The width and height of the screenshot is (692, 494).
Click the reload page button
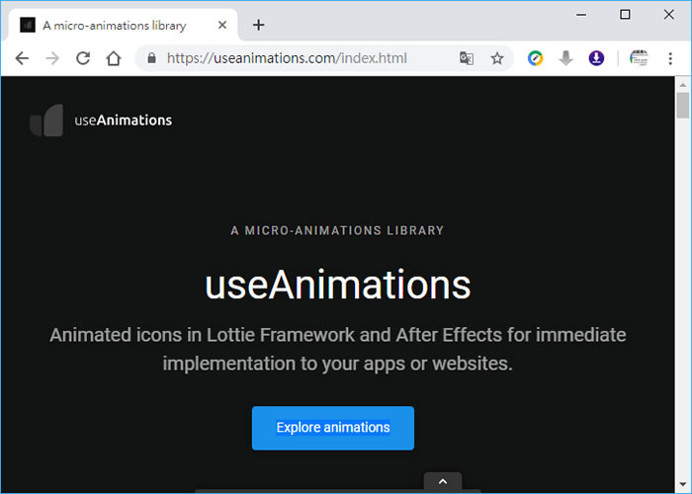tap(83, 58)
